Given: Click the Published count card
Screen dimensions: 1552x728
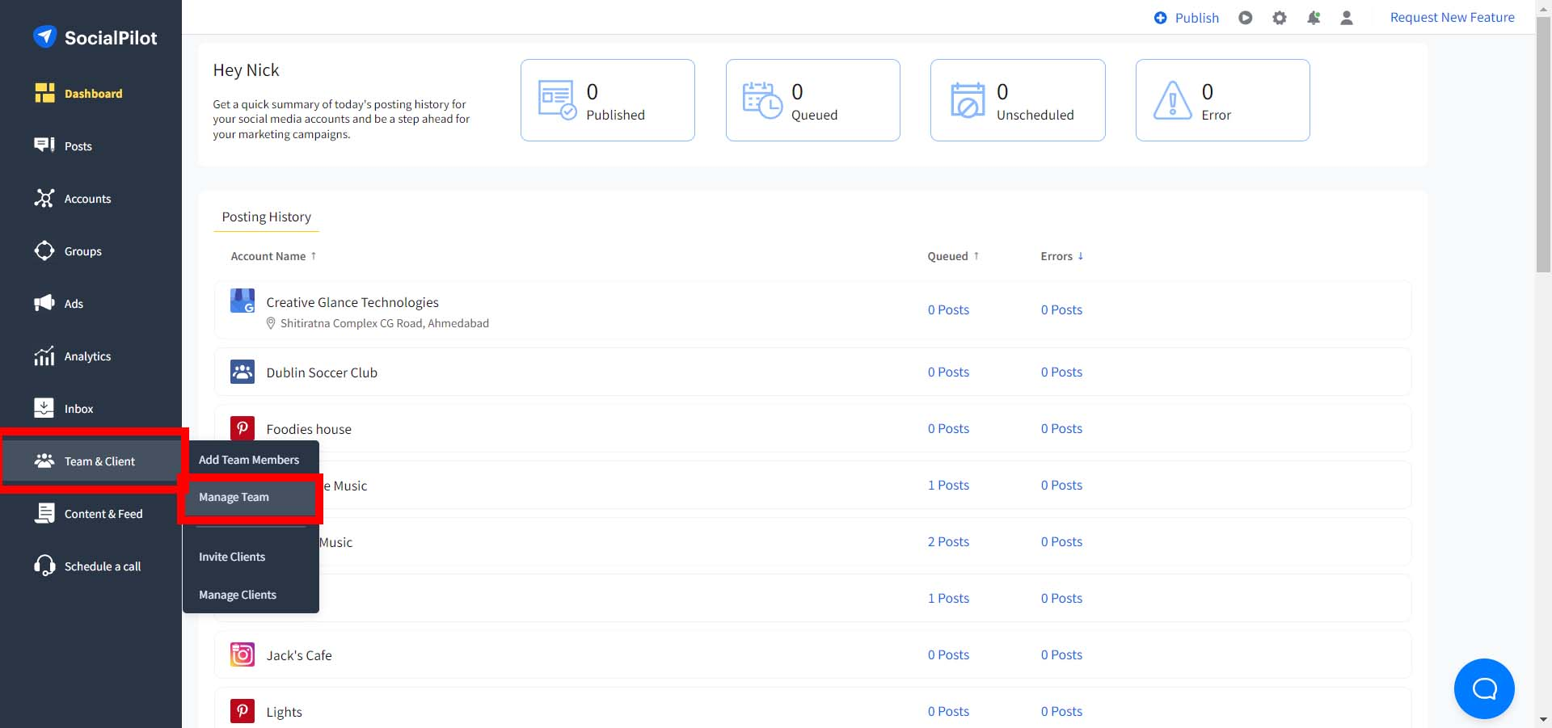Looking at the screenshot, I should pos(608,100).
